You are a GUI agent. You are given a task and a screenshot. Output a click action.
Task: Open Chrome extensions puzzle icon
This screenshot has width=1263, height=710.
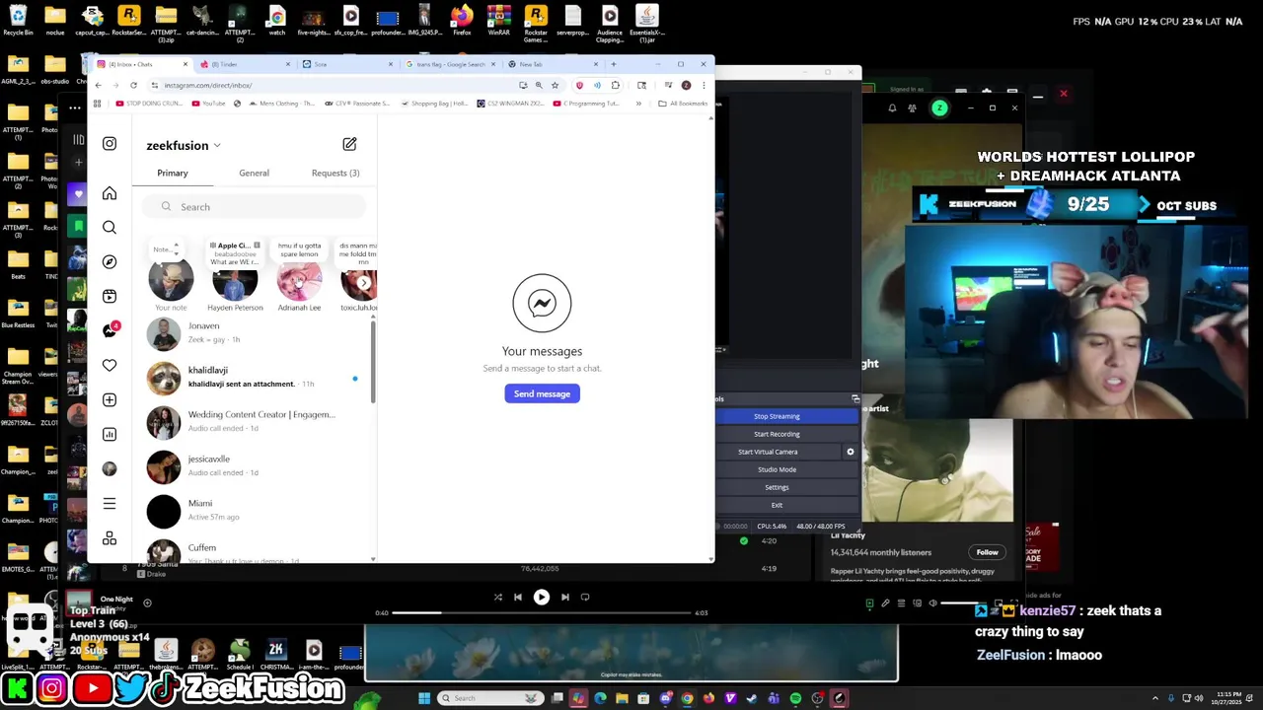pos(615,85)
